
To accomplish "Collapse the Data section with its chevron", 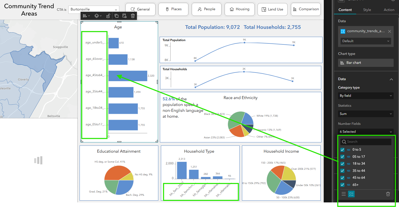I will pos(391,79).
